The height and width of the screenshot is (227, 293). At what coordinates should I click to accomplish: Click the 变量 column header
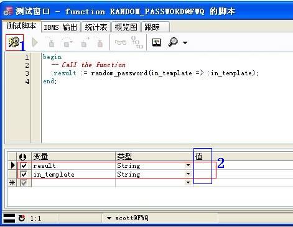(73, 157)
